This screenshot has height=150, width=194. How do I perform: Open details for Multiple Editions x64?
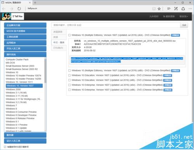tap(175, 35)
